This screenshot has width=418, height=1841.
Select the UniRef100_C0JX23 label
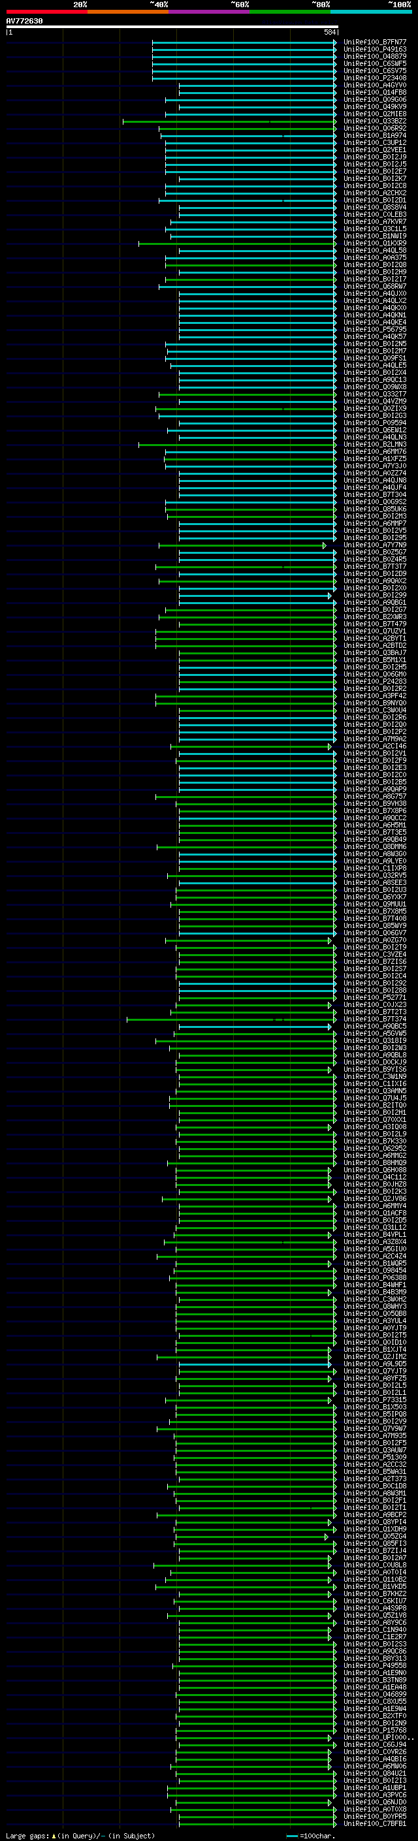click(374, 1005)
